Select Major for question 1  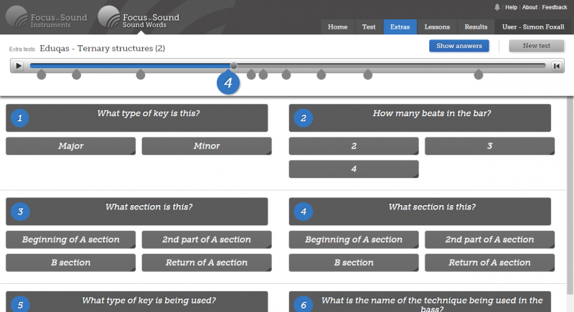point(70,146)
